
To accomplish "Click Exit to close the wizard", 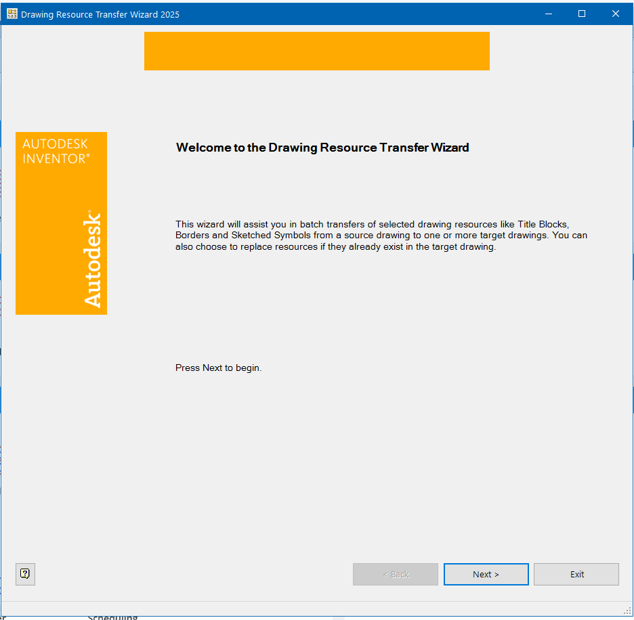I will click(x=576, y=574).
